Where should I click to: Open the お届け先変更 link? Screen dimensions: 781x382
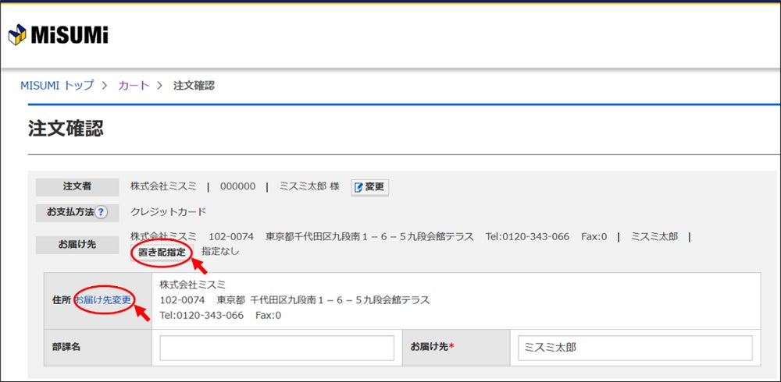point(102,300)
